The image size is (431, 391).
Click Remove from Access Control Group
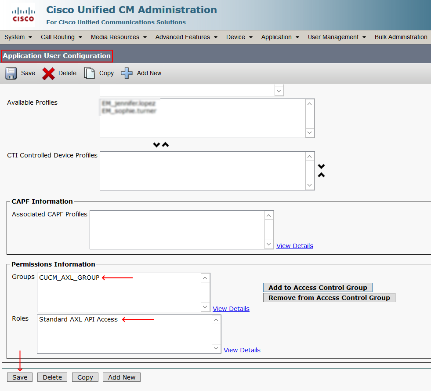(x=329, y=297)
